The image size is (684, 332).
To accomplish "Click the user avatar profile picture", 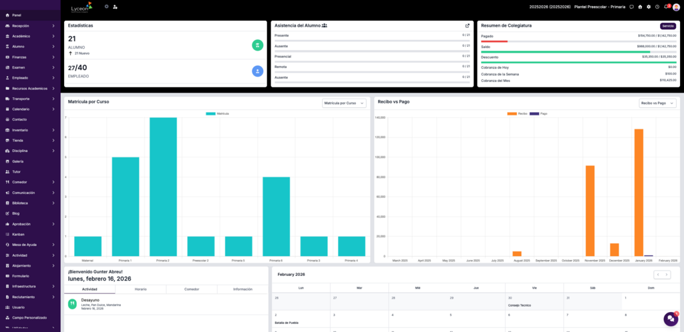I will [x=676, y=7].
